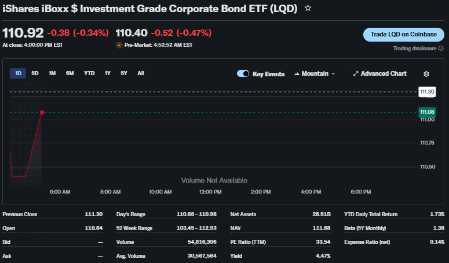Screen dimensions: 449x263
Task: Choose the 6M chart range
Action: pyautogui.click(x=70, y=73)
